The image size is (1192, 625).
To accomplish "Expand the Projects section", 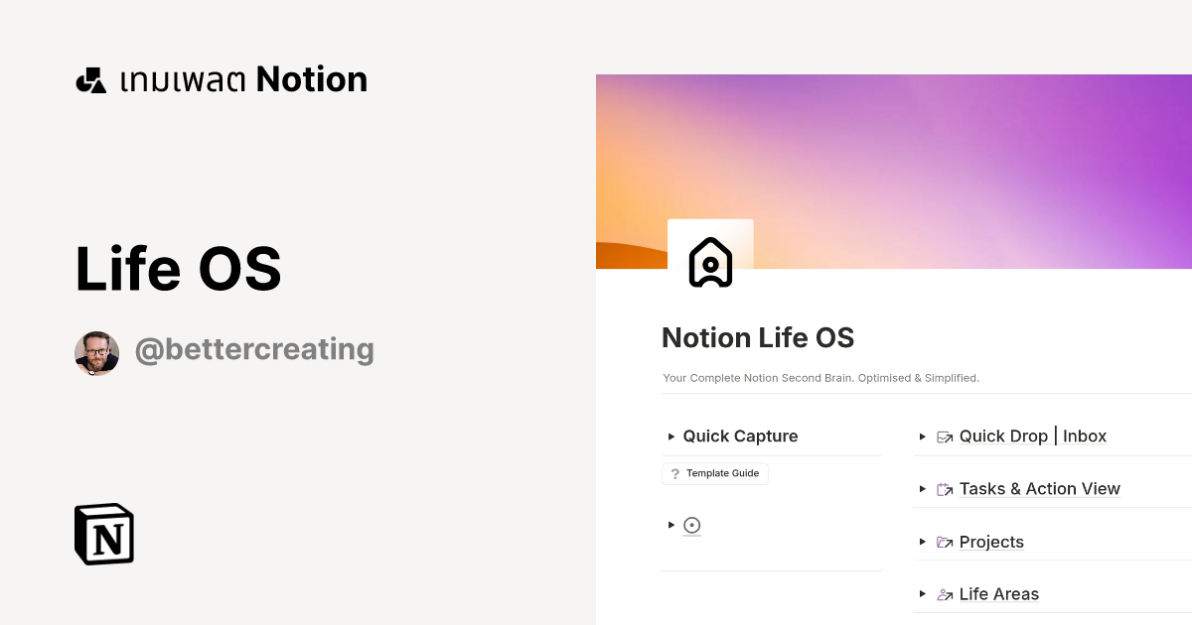I will click(x=923, y=542).
